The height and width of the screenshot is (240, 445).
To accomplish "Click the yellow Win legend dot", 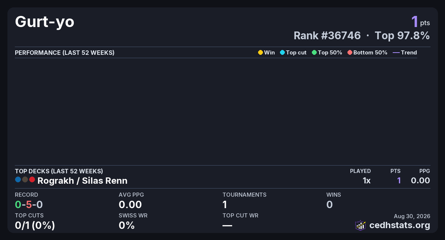I will [260, 53].
